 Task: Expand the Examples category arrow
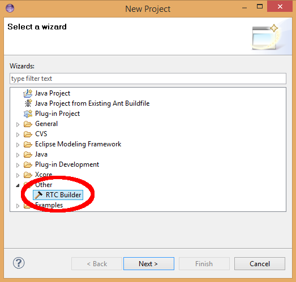coord(18,206)
